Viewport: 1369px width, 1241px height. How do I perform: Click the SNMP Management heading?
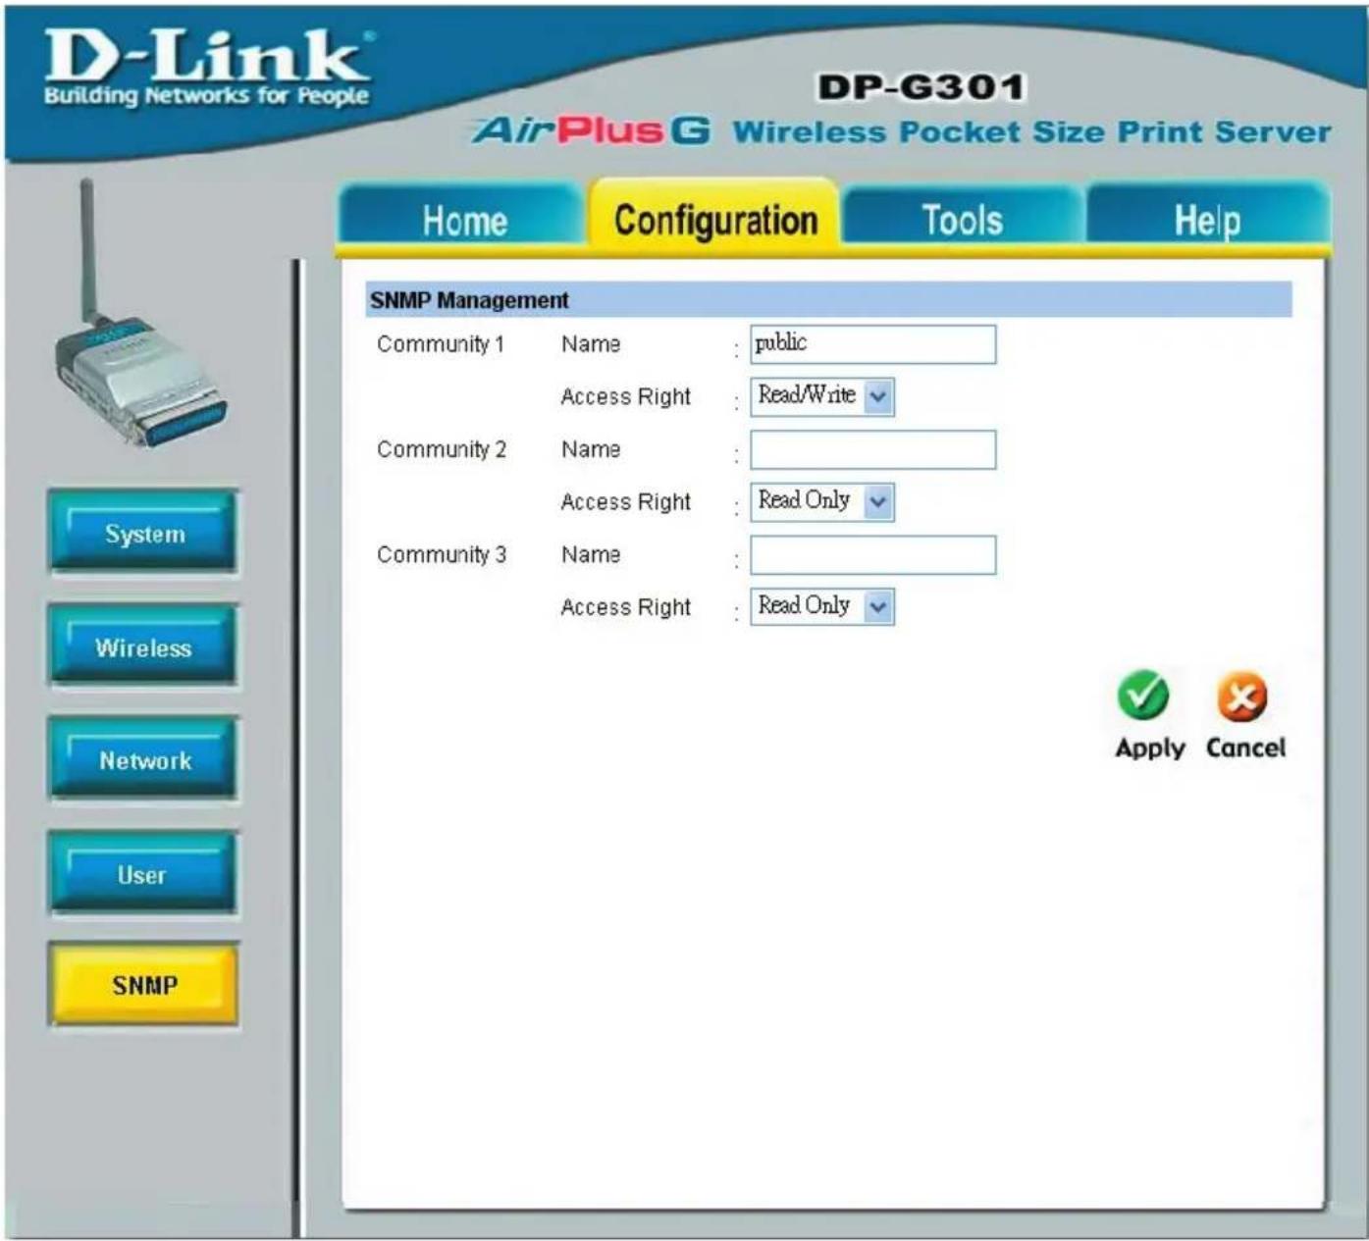(x=469, y=300)
